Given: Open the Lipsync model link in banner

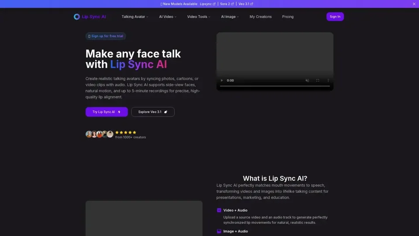Looking at the screenshot, I should click(208, 4).
